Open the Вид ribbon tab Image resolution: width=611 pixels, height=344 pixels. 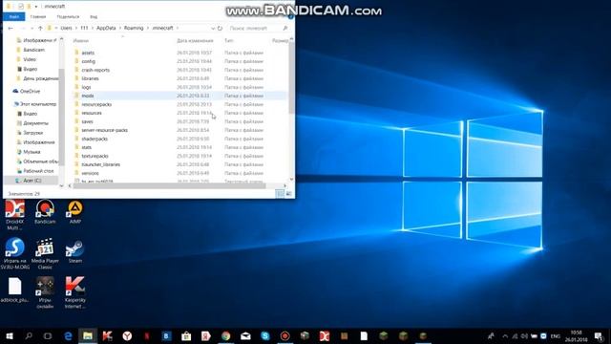pyautogui.click(x=94, y=17)
